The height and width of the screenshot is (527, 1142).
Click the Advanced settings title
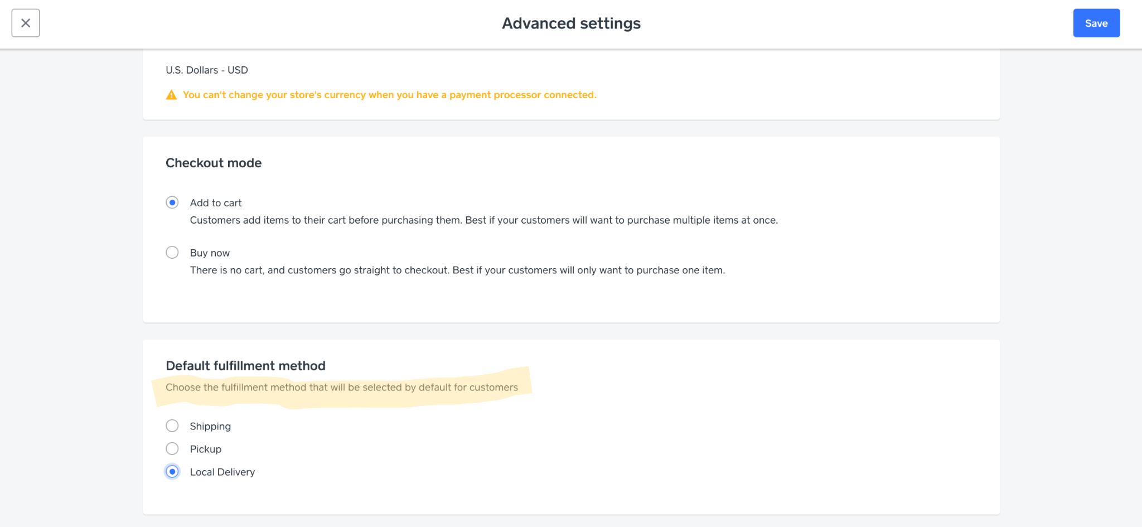point(570,23)
